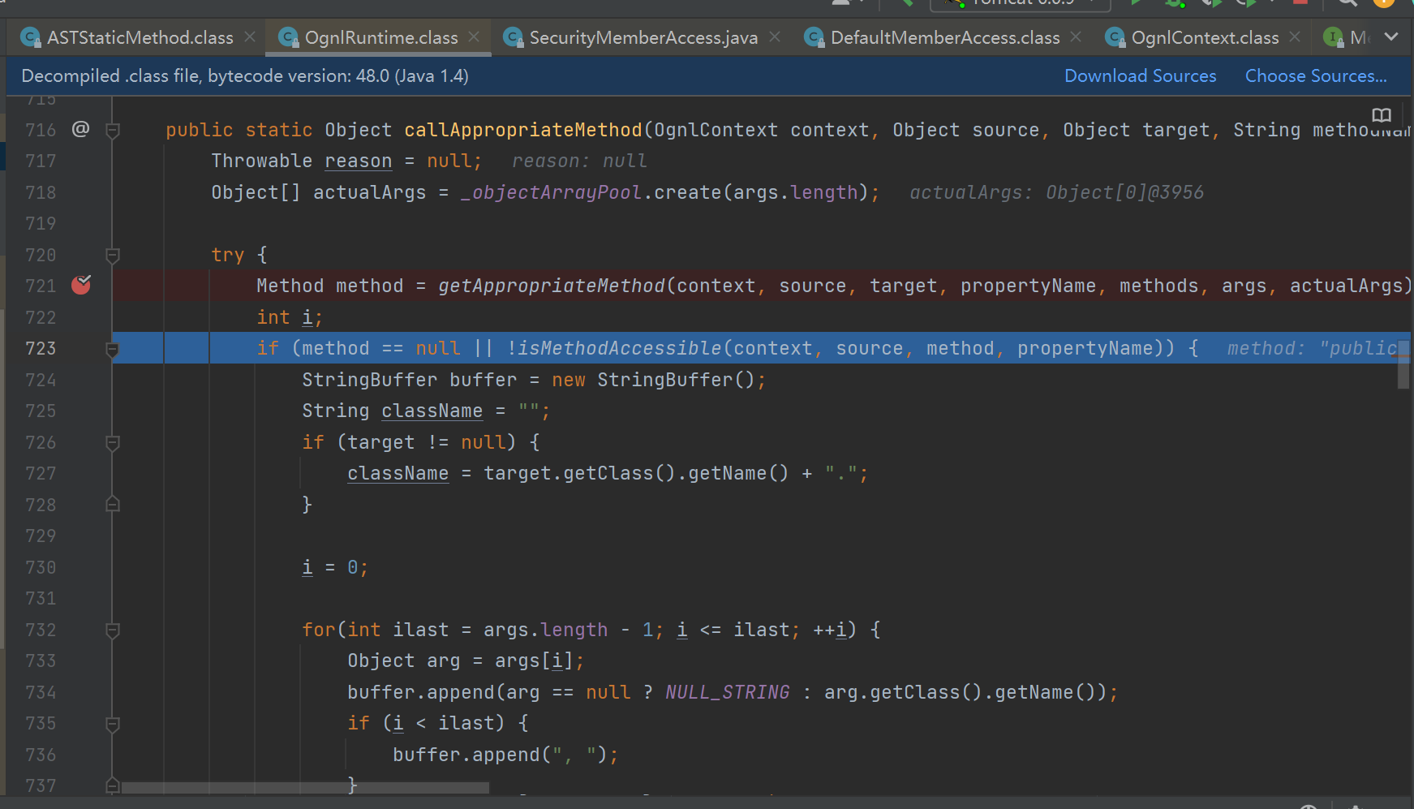Click the 'method: "public' inline debug value

tap(1312, 348)
